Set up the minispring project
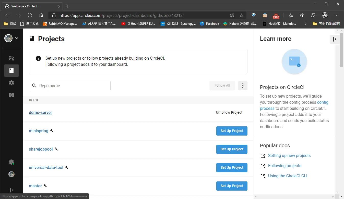This screenshot has width=344, height=199. coord(232,131)
